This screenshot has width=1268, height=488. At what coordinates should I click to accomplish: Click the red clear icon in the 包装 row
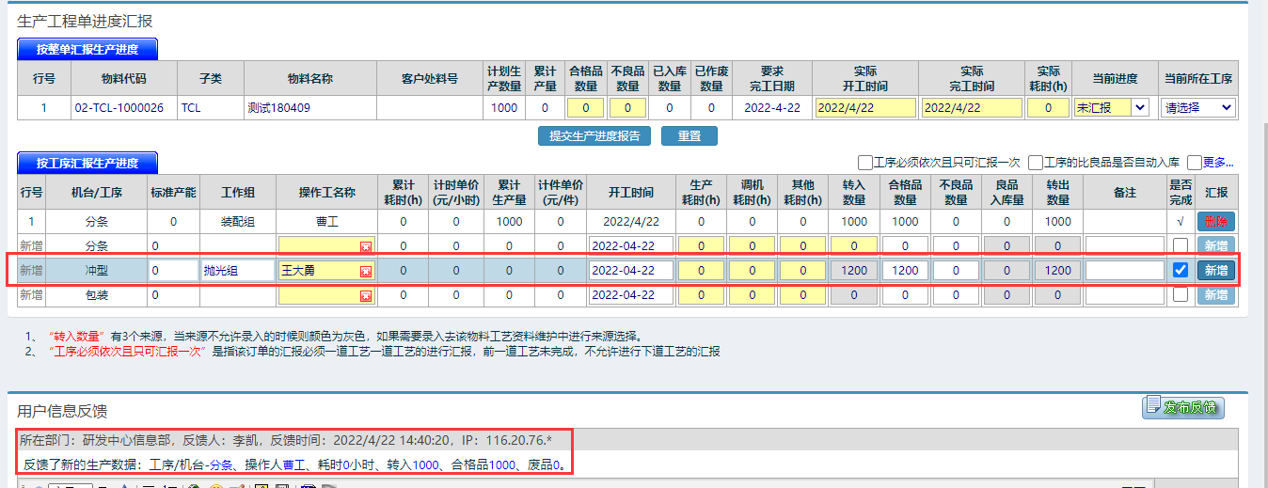366,296
